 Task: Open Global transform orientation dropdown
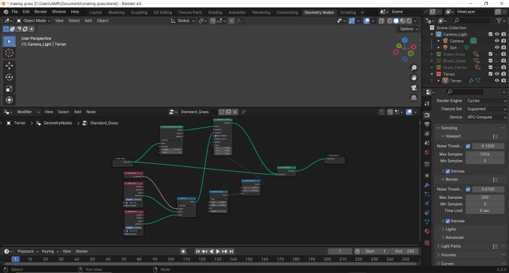(x=183, y=21)
